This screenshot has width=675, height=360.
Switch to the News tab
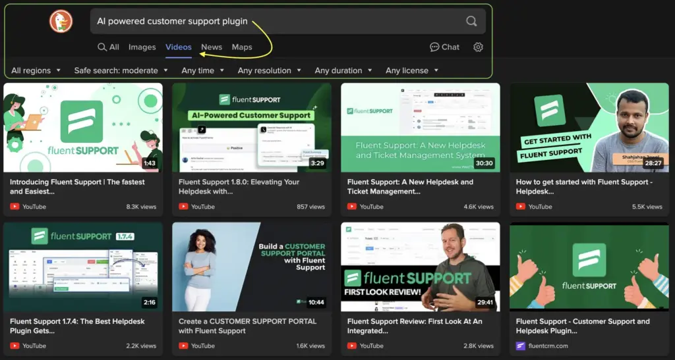pos(212,47)
